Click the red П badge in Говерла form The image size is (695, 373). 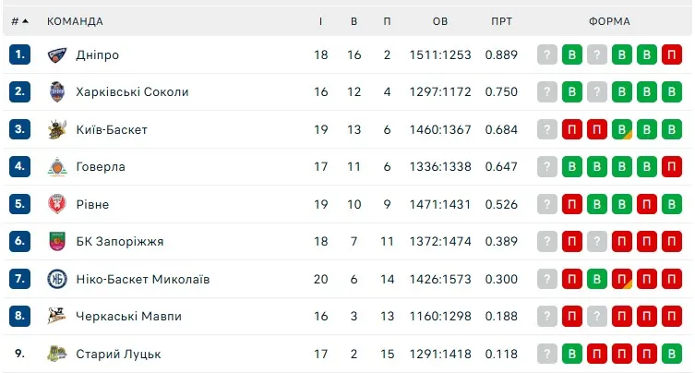coord(672,167)
